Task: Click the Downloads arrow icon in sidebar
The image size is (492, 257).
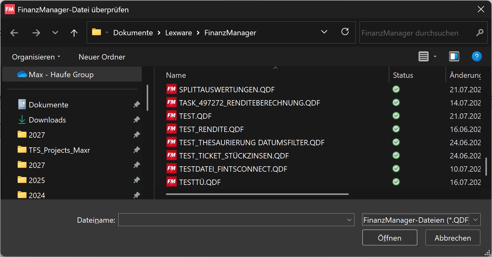Action: pos(22,120)
